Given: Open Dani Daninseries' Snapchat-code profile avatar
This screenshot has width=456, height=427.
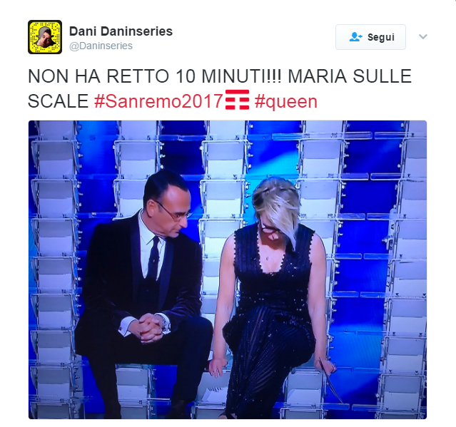Looking at the screenshot, I should coord(45,37).
